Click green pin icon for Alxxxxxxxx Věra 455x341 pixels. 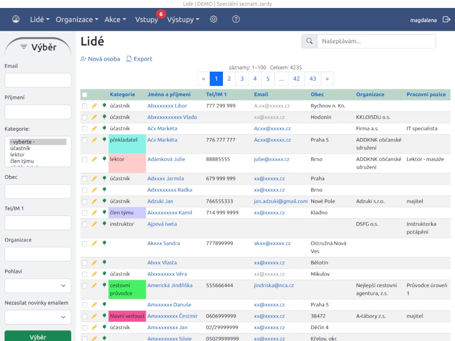104,274
